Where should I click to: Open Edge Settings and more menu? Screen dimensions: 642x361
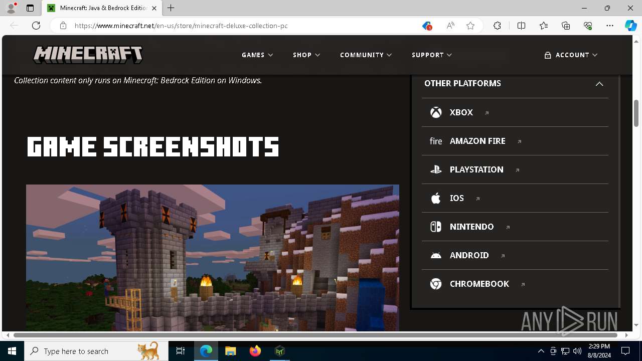pos(610,26)
